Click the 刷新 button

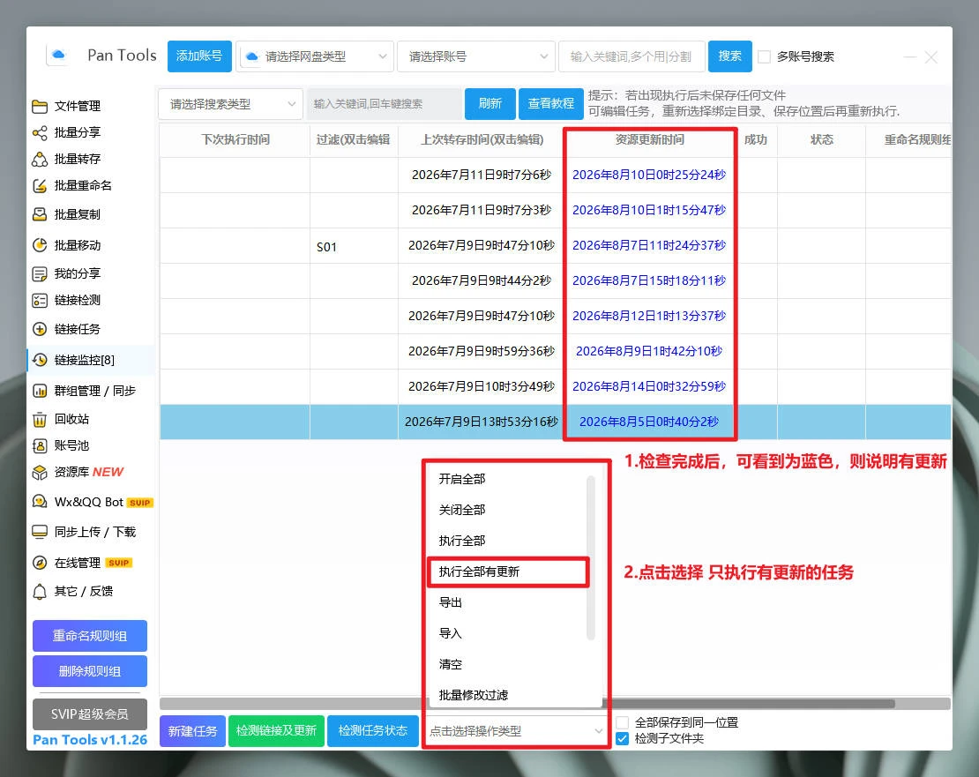tap(490, 103)
